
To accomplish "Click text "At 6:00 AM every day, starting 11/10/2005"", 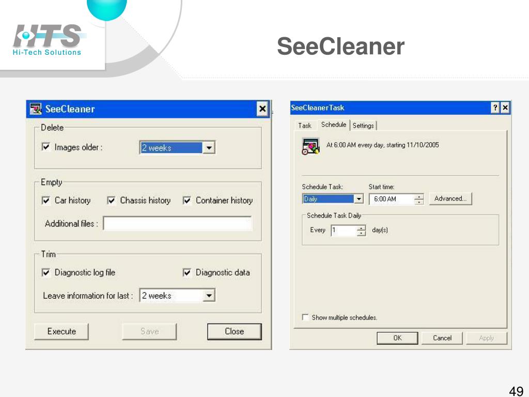I will point(383,145).
